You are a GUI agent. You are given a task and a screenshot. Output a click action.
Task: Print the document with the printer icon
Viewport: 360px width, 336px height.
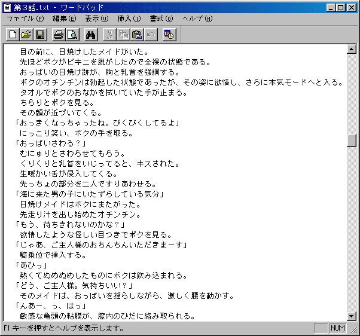click(x=59, y=35)
